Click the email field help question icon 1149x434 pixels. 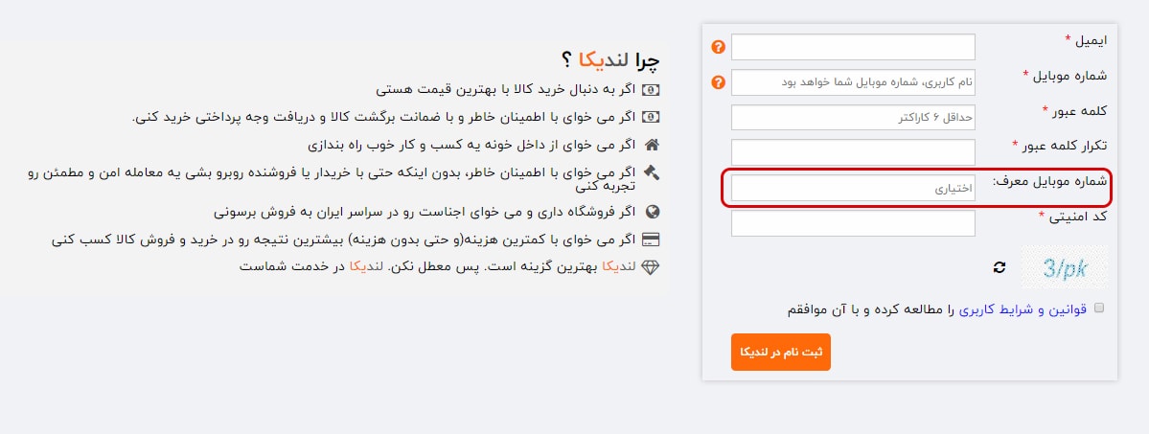click(718, 47)
